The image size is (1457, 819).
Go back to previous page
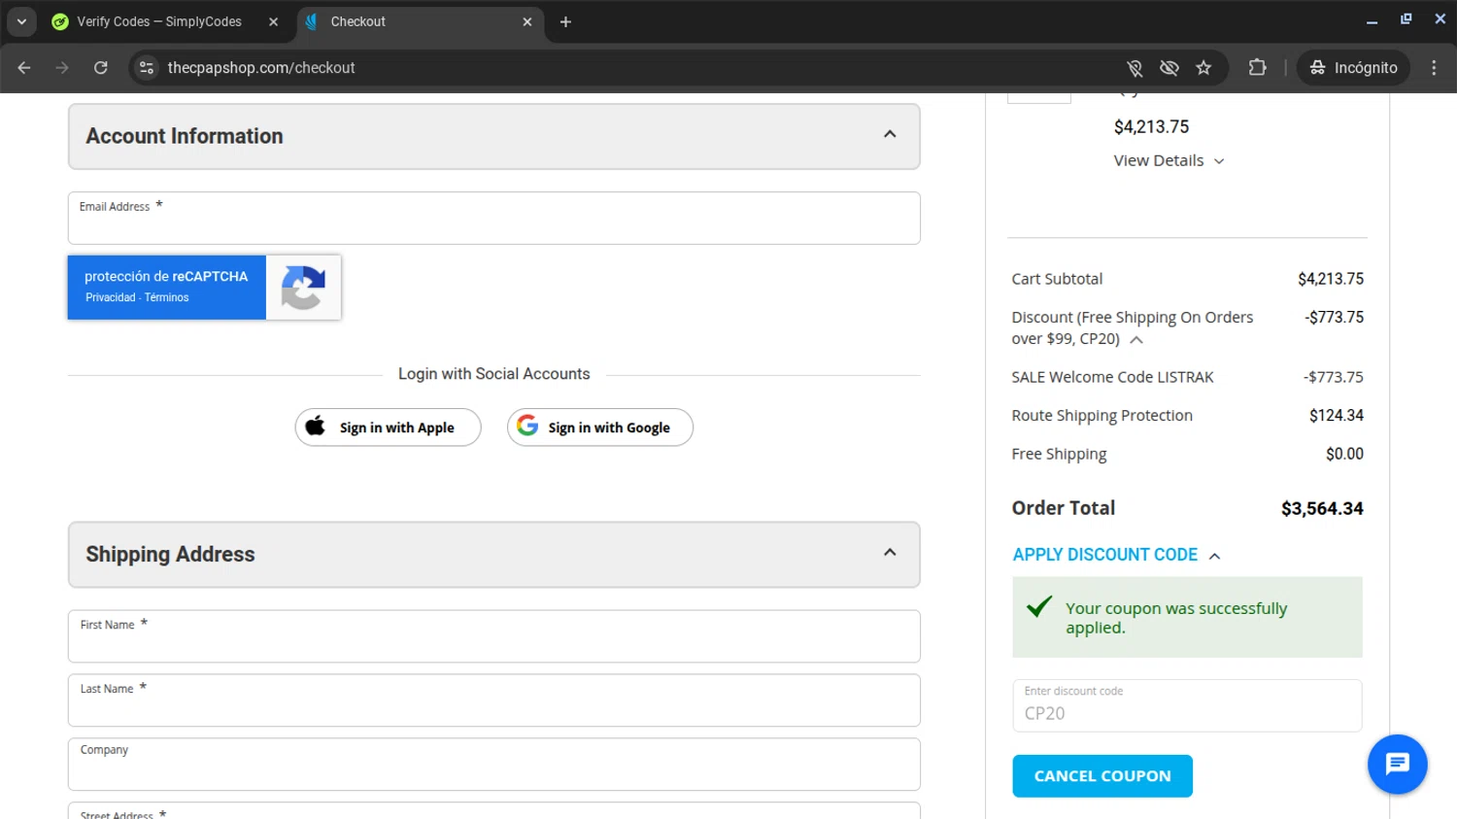click(24, 68)
